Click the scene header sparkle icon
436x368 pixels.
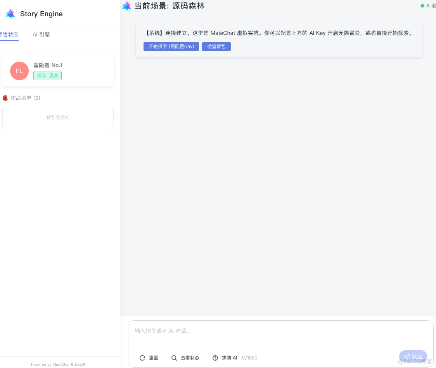(x=126, y=6)
